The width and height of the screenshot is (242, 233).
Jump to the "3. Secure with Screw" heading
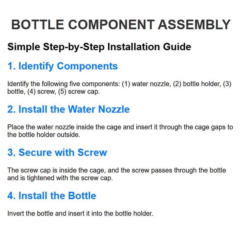(x=57, y=152)
